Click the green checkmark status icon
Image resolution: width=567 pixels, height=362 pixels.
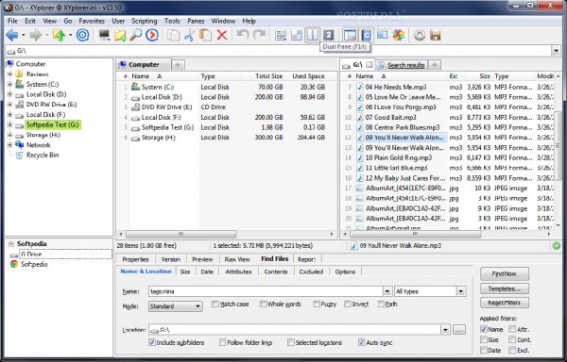[557, 246]
